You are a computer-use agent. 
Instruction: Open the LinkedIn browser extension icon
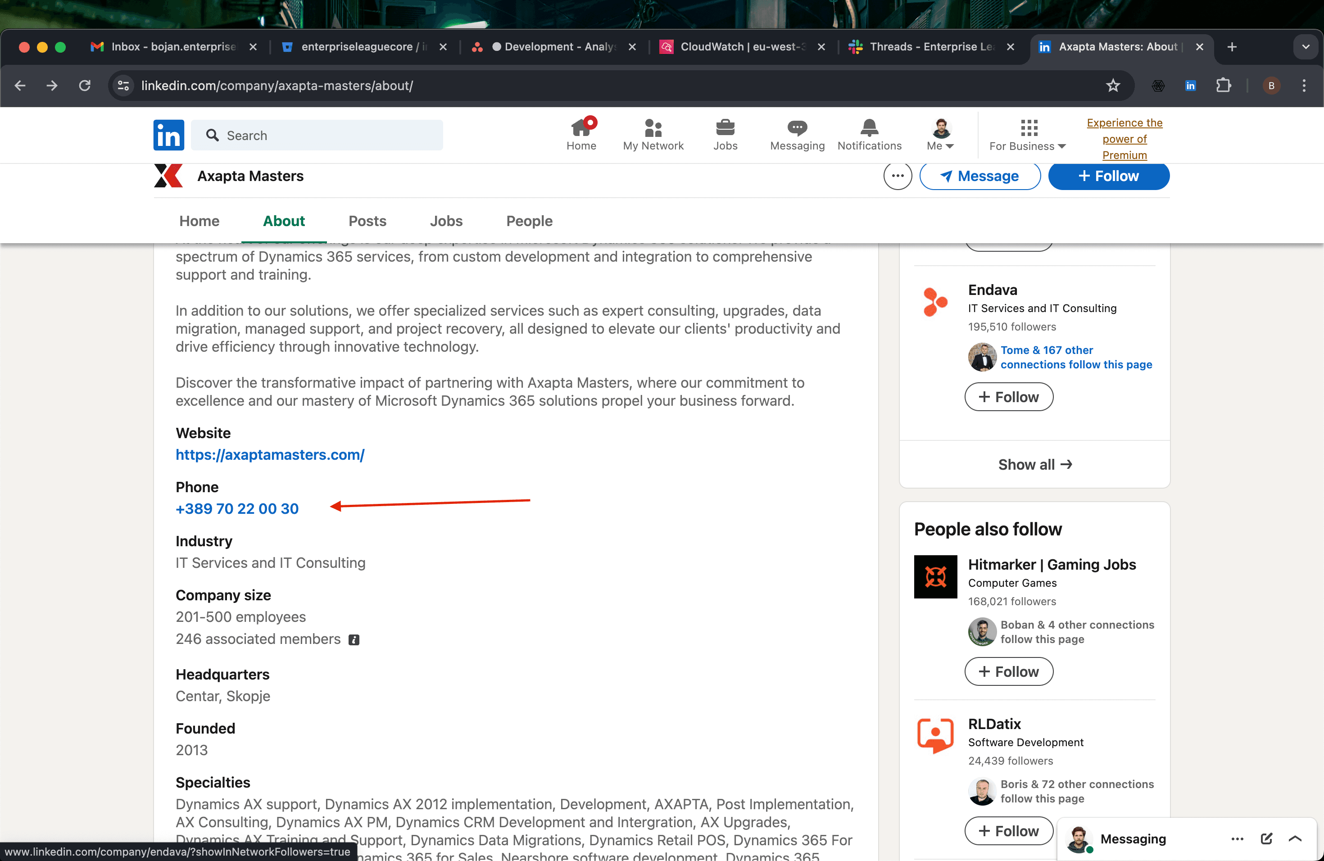[x=1190, y=86]
